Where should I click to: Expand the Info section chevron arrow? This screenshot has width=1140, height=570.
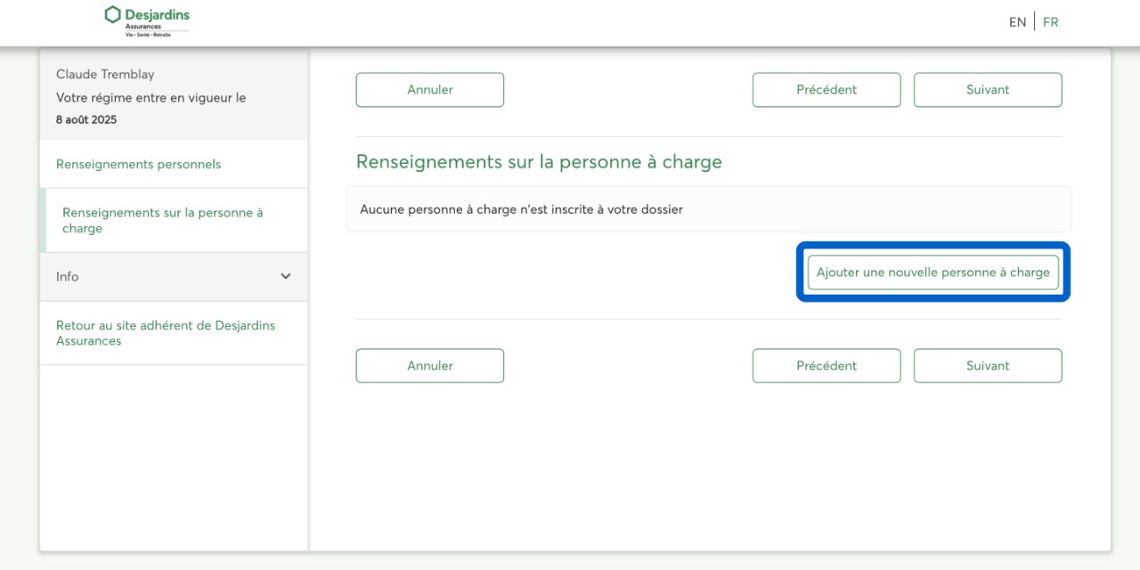pyautogui.click(x=286, y=276)
